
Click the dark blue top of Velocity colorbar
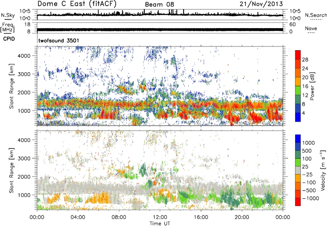tap(298, 139)
